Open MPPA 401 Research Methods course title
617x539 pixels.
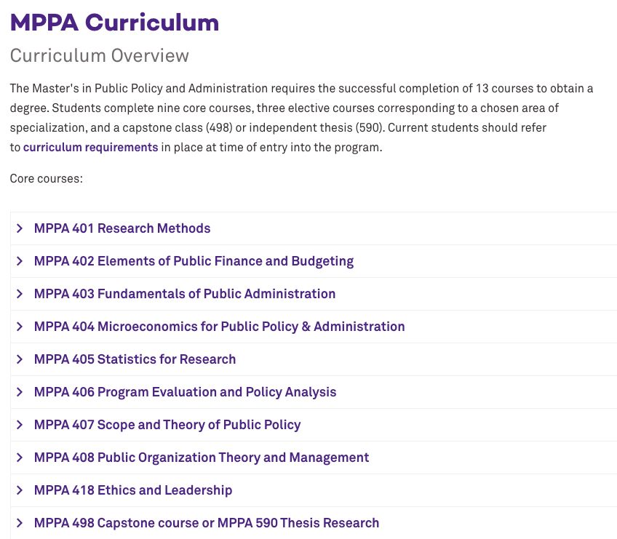coord(122,228)
